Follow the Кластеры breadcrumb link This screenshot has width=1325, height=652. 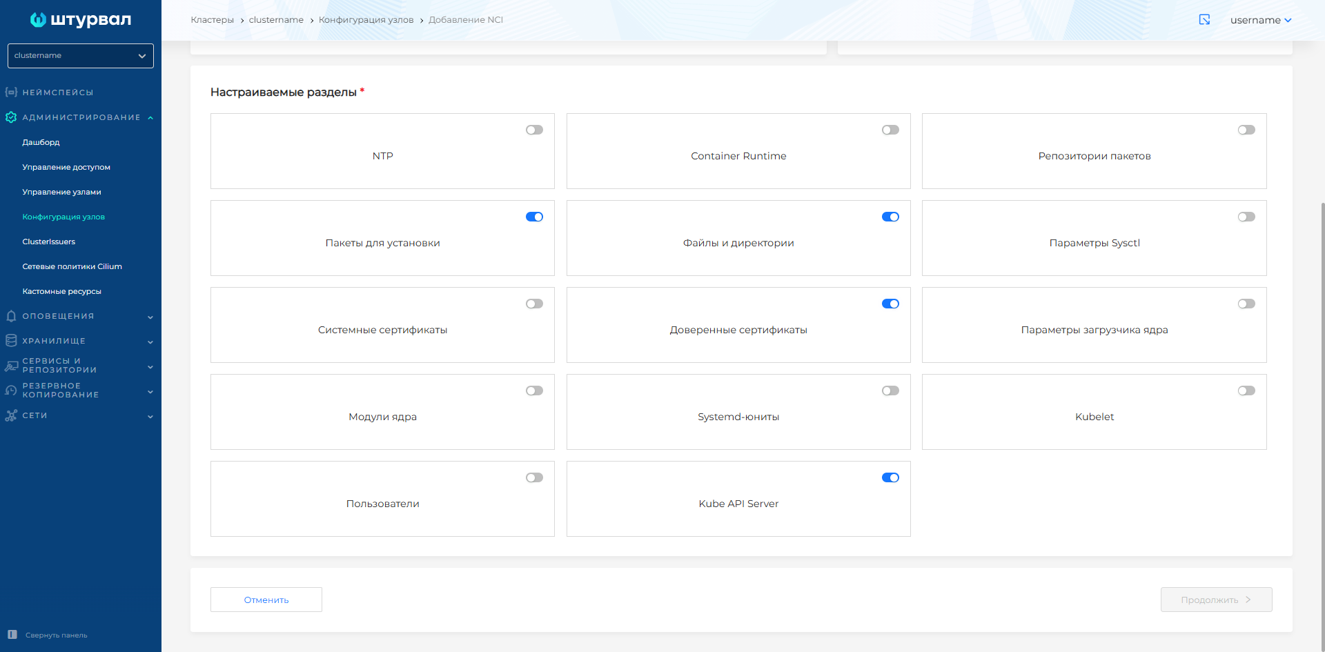click(212, 20)
